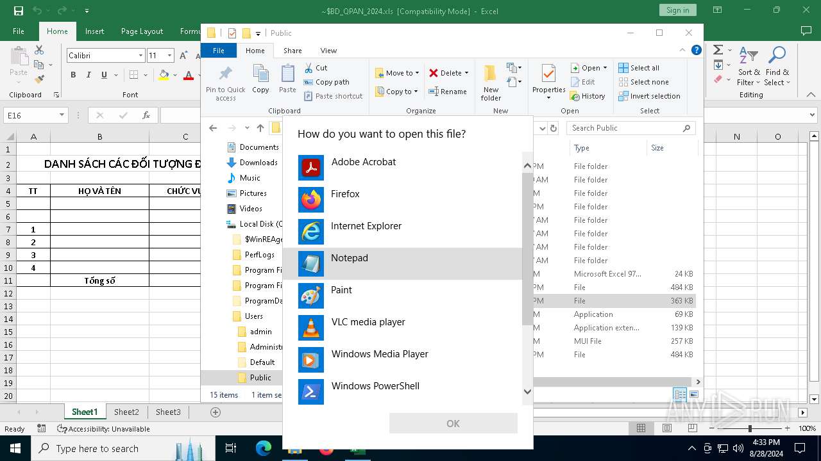Choose Firefox to open the file
This screenshot has width=821, height=461.
coord(402,200)
